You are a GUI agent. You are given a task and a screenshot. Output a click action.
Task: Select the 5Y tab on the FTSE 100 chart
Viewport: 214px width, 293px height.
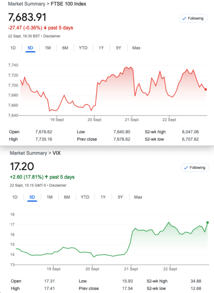coord(118,48)
